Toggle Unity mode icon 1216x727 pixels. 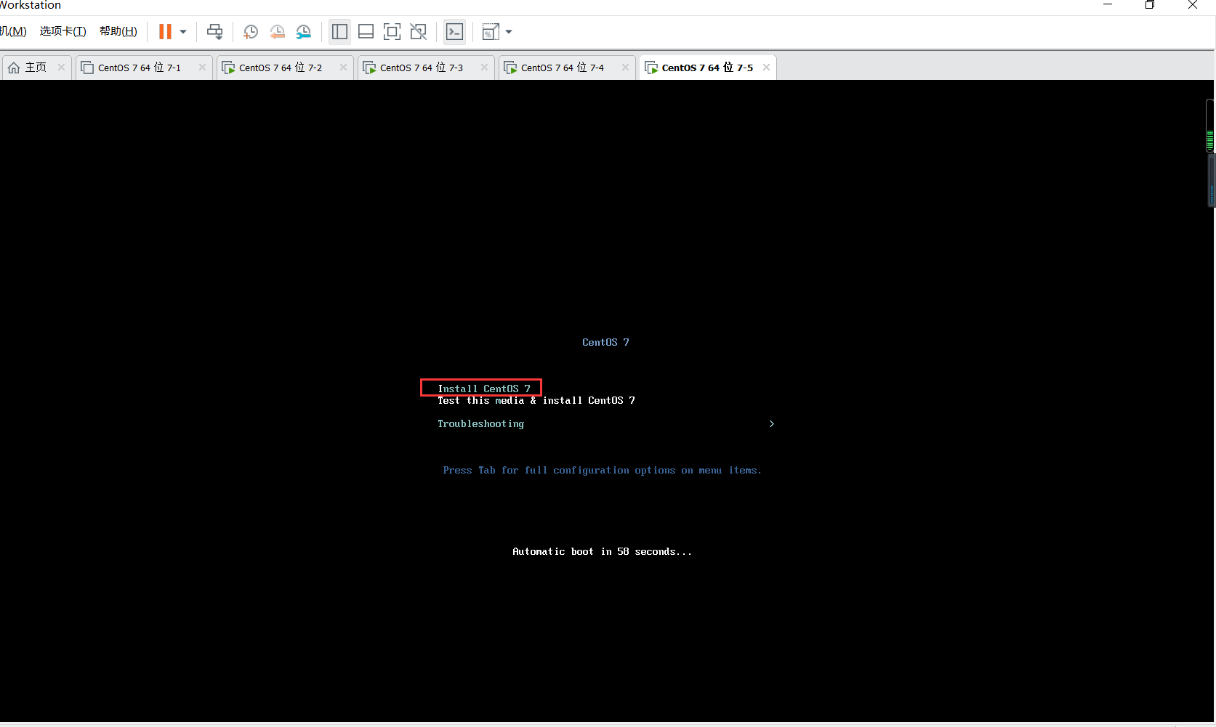coord(419,31)
